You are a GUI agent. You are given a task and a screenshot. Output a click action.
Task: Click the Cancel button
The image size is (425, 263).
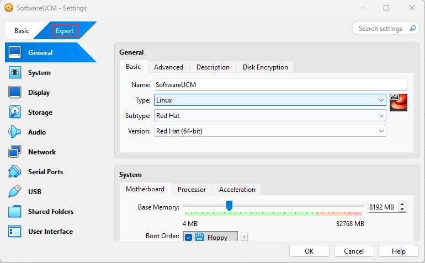pos(354,251)
